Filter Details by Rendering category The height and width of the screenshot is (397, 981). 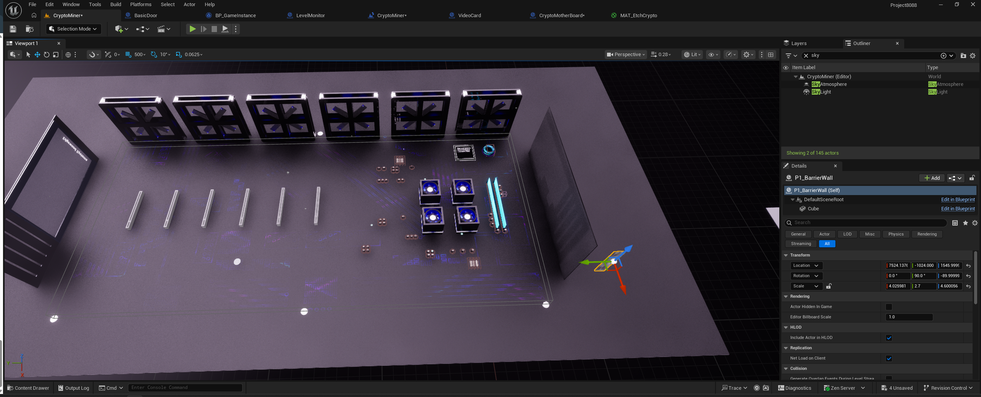pyautogui.click(x=927, y=234)
